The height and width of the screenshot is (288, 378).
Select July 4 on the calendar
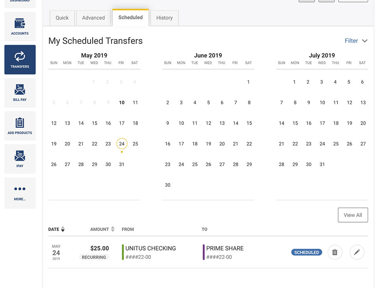click(335, 82)
